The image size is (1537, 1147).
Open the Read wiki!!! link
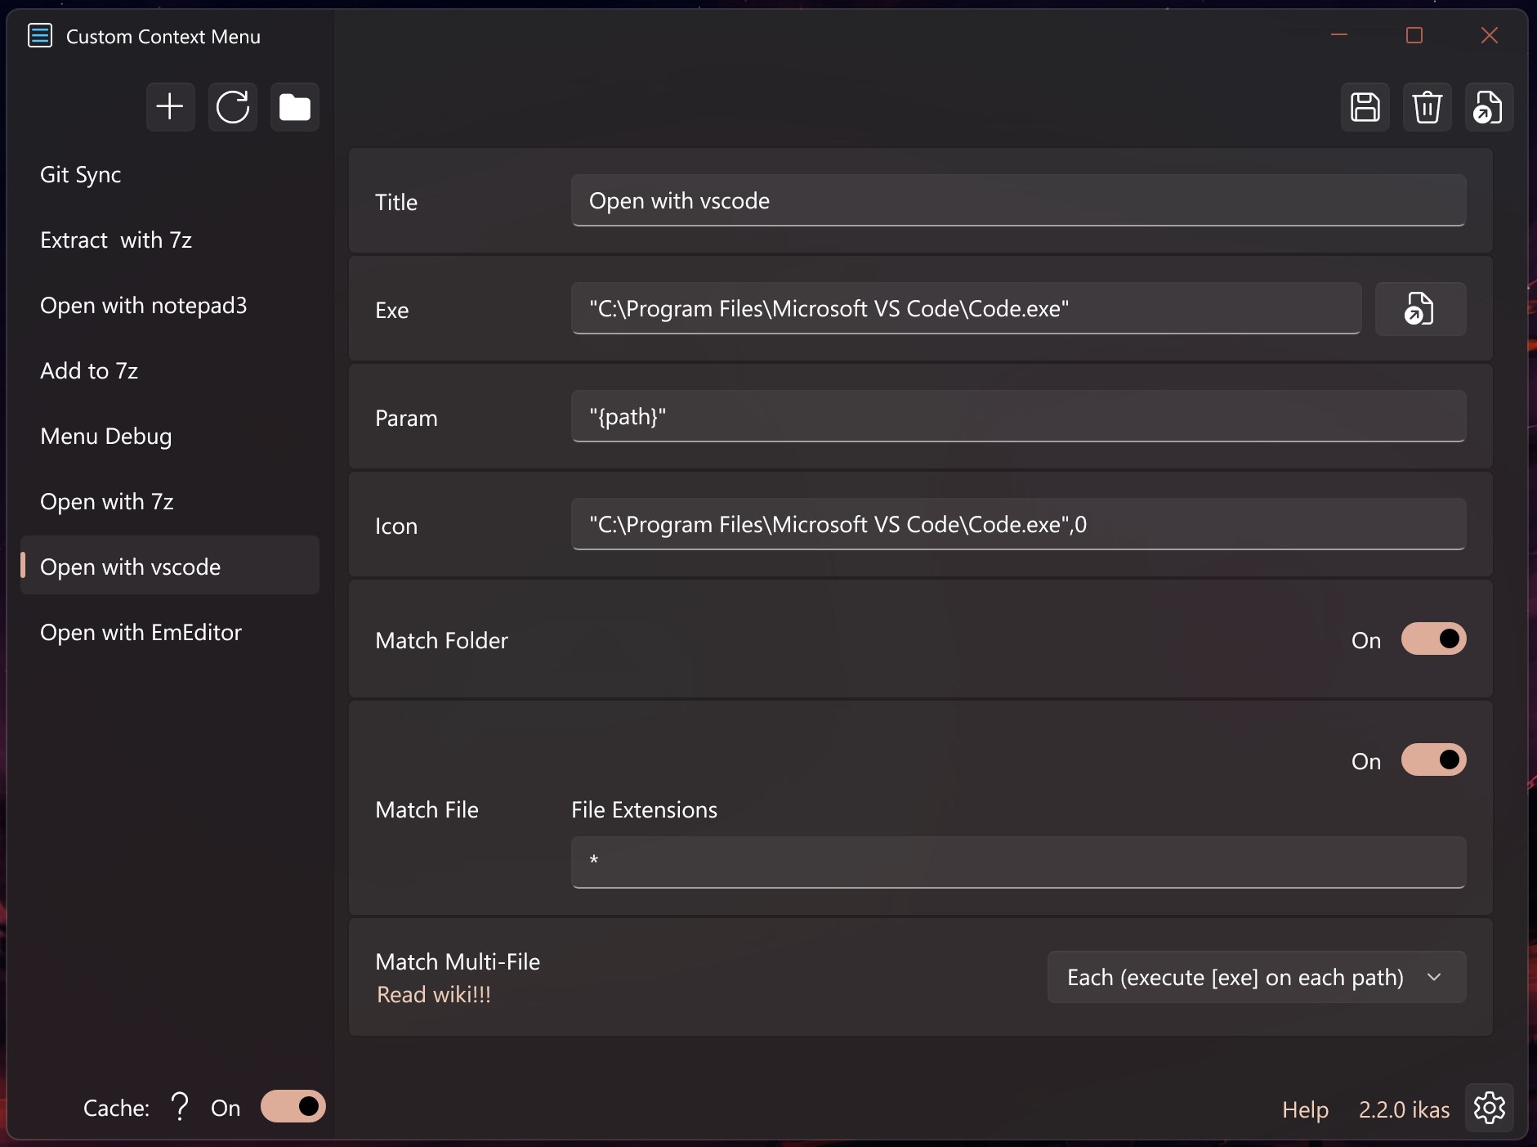(434, 995)
